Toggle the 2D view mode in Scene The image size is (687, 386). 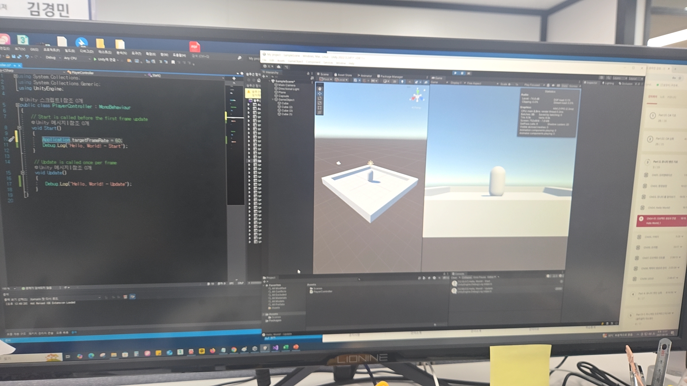pos(395,81)
